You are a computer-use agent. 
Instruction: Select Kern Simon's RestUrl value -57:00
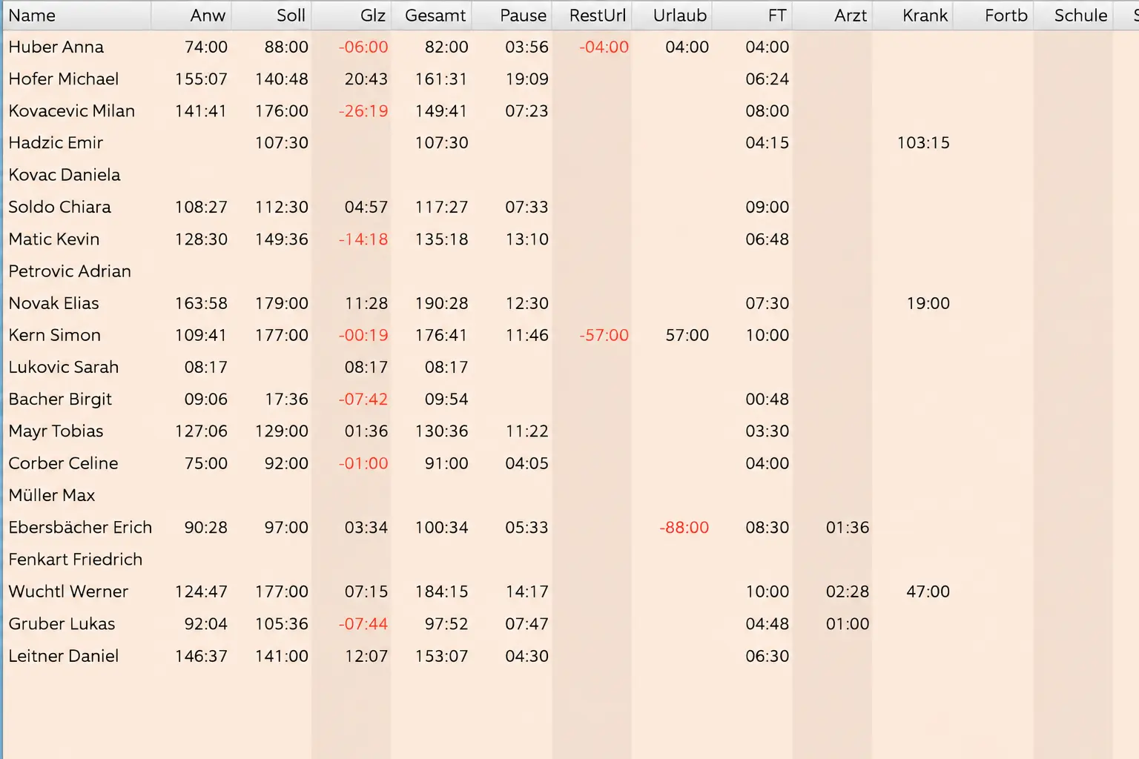click(x=604, y=335)
